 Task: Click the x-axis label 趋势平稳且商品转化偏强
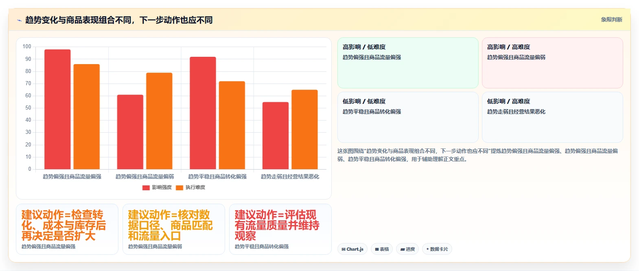[x=217, y=176]
